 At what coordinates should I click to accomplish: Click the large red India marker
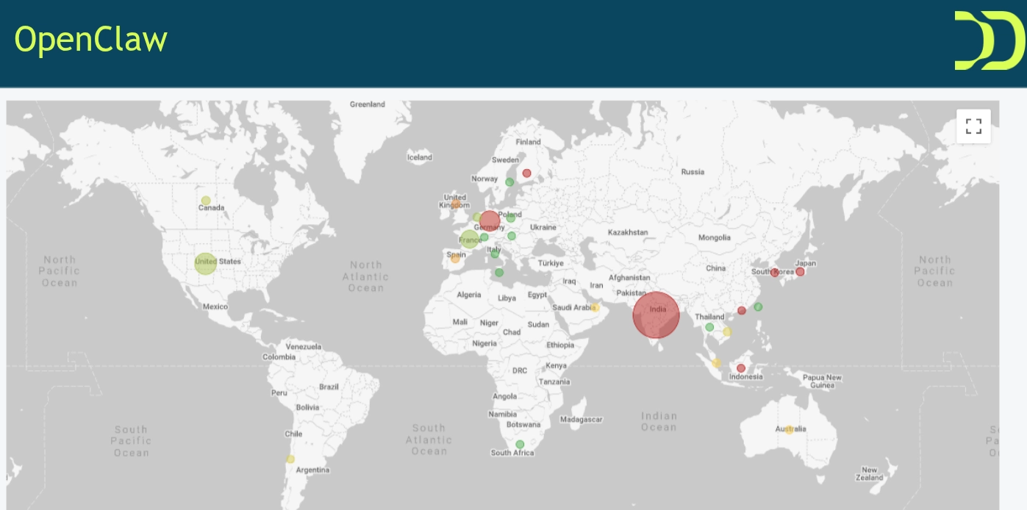click(655, 314)
